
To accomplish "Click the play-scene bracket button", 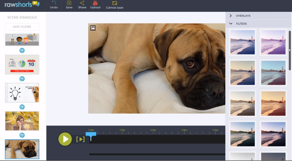I will click(x=80, y=139).
